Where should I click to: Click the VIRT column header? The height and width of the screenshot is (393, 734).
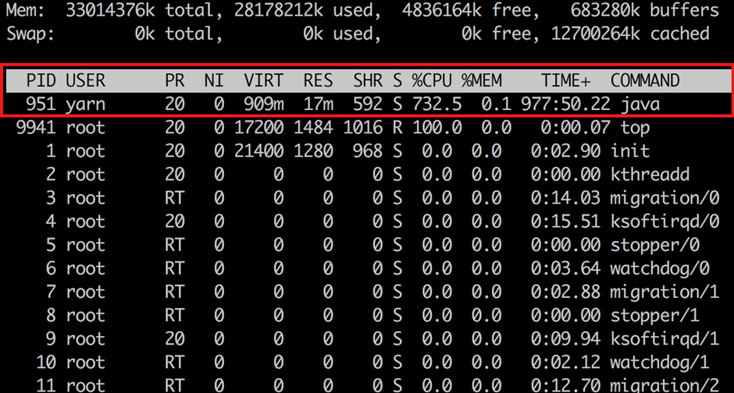pos(264,80)
